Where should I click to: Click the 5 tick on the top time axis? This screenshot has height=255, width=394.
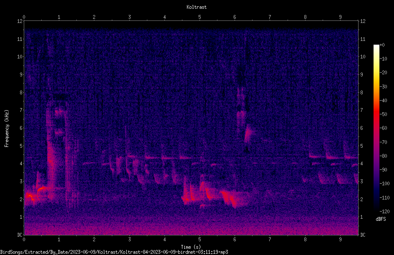(200, 17)
